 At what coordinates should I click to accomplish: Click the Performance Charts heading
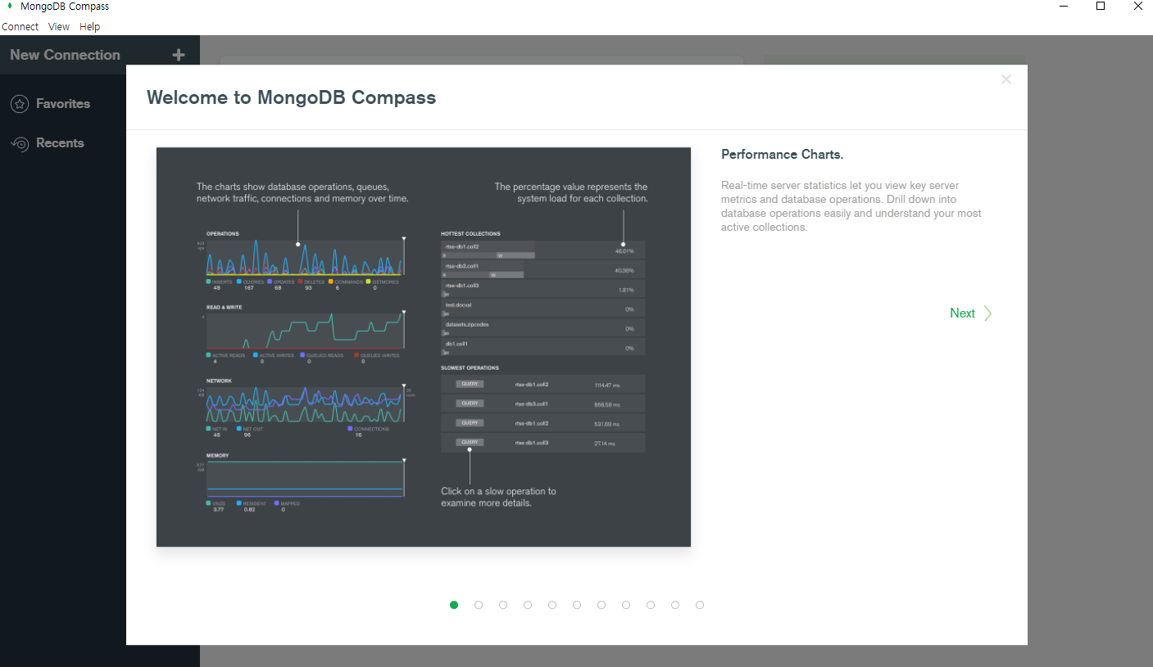(782, 154)
